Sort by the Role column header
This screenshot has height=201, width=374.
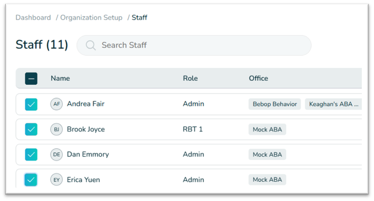[190, 79]
